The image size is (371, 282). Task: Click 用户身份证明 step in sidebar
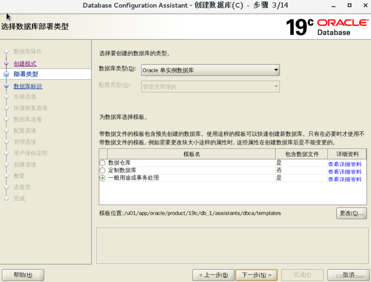(x=30, y=153)
